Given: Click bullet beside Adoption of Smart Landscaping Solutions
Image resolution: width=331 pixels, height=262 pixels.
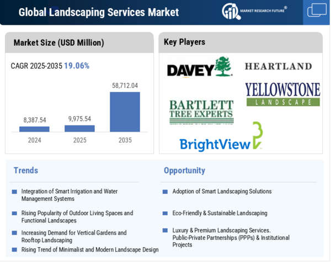Looking at the screenshot, I should tap(165, 192).
